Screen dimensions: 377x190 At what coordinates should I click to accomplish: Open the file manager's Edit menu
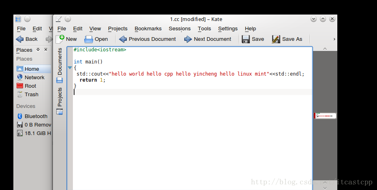(37, 29)
